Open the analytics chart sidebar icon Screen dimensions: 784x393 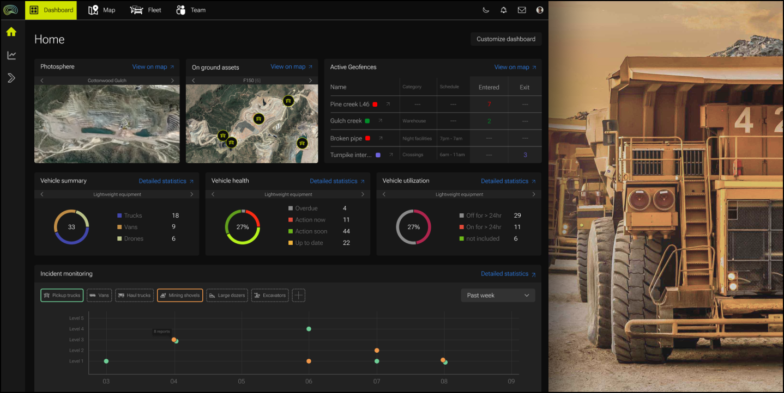pos(11,55)
